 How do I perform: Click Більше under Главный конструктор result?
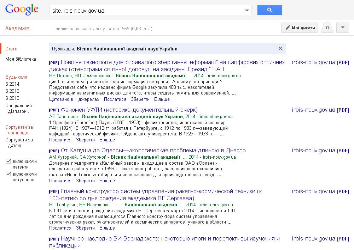point(107,228)
